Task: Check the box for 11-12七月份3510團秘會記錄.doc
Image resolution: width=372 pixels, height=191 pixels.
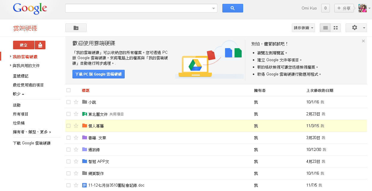Action: (69, 185)
